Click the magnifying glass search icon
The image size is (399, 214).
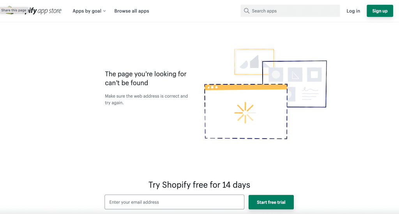point(246,11)
